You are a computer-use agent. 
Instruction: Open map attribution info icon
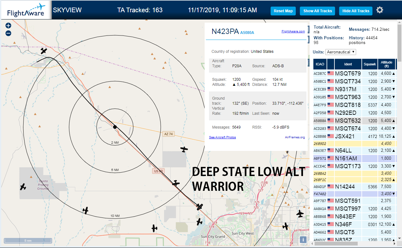303,240
